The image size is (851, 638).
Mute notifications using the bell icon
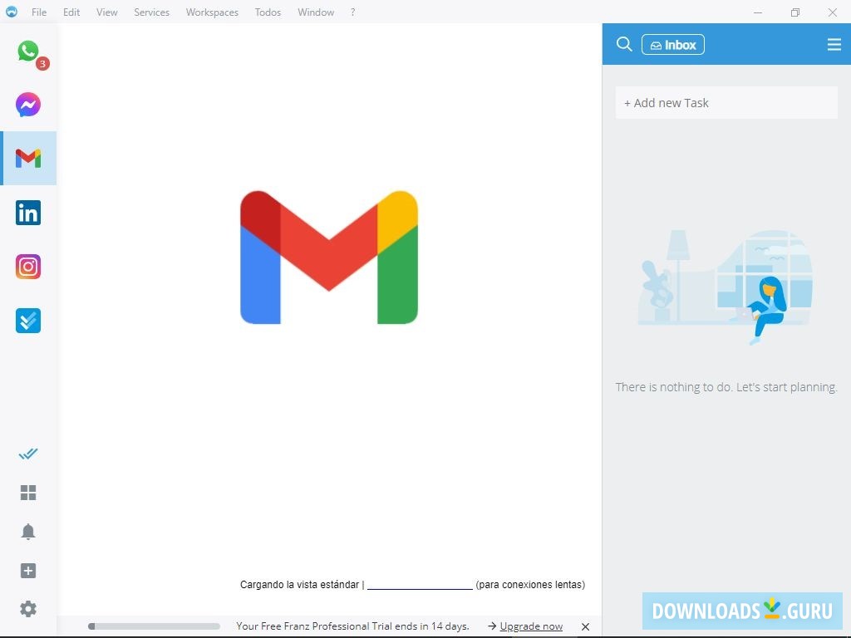click(x=28, y=531)
